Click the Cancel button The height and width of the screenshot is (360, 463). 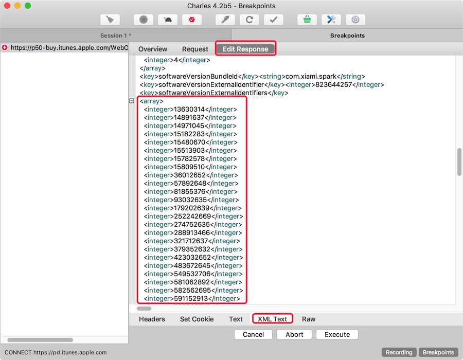click(x=253, y=334)
